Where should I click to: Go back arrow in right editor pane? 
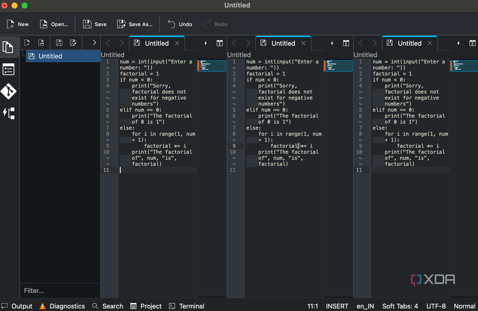pos(361,43)
